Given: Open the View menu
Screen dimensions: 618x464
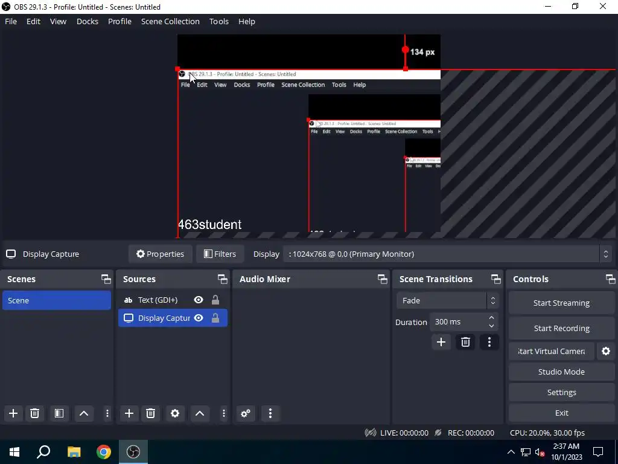Looking at the screenshot, I should pyautogui.click(x=59, y=21).
